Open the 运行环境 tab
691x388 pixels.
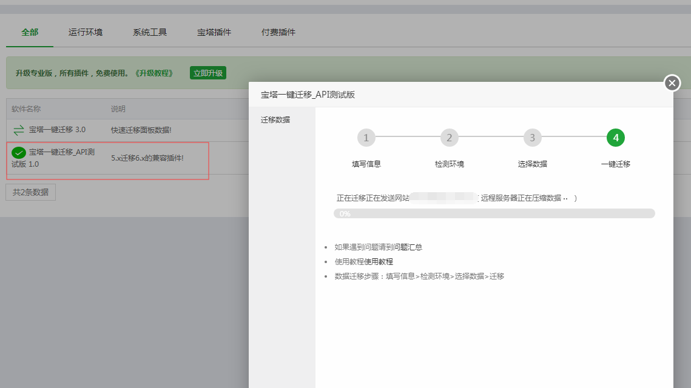(x=85, y=32)
